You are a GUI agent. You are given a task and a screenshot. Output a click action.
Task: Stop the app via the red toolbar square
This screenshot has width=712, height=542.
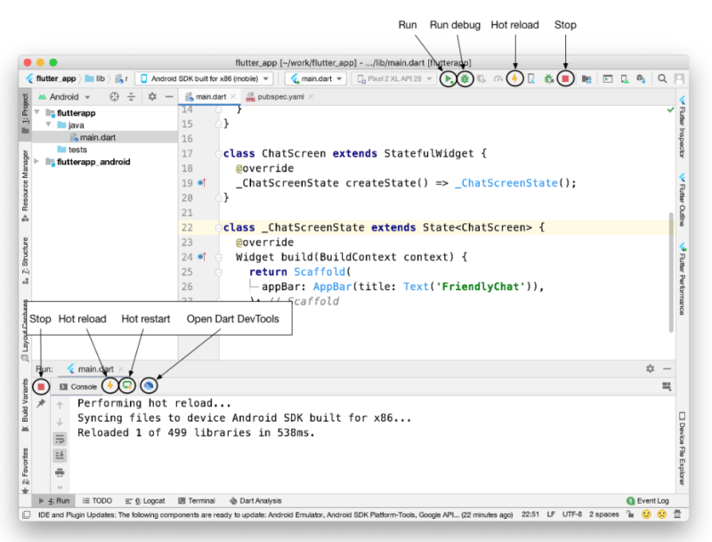point(564,78)
